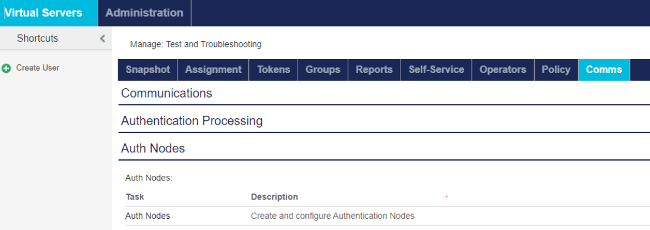Open the Tokens tab
The height and width of the screenshot is (230, 650).
pos(274,69)
